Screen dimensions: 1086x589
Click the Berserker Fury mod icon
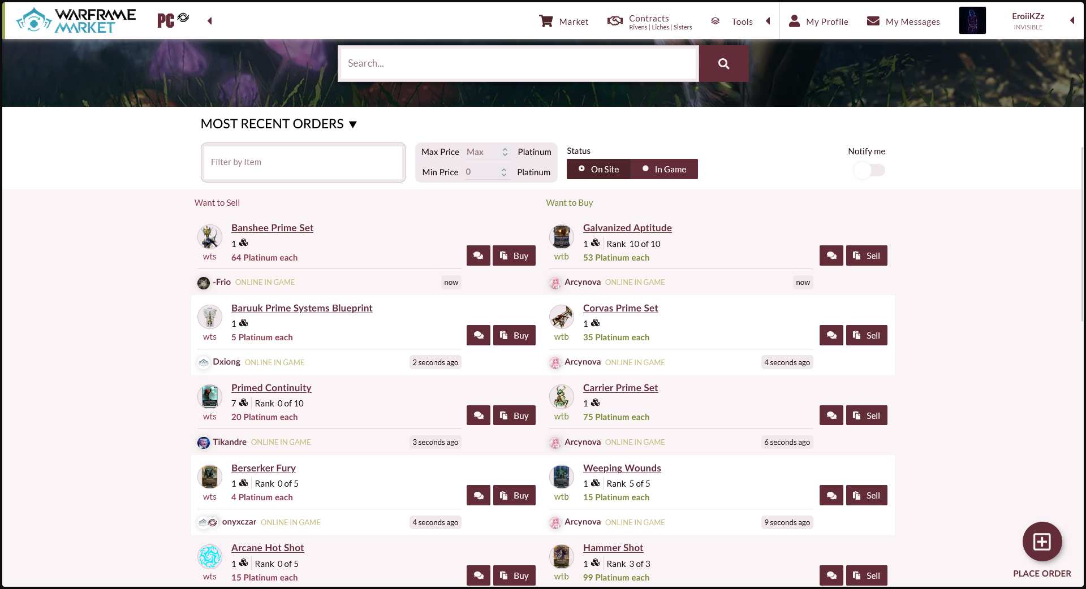tap(210, 477)
